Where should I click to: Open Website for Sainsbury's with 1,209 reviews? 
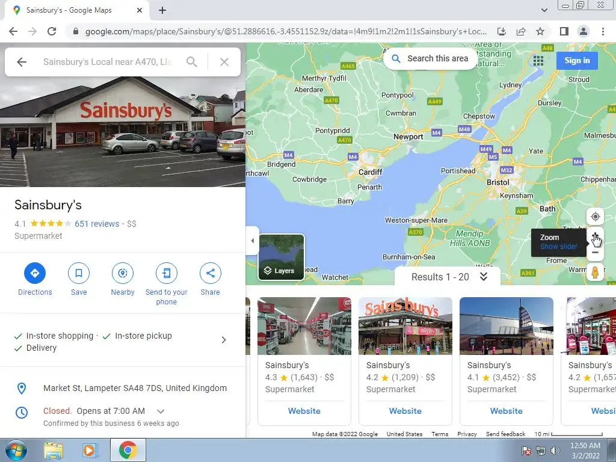pos(405,411)
